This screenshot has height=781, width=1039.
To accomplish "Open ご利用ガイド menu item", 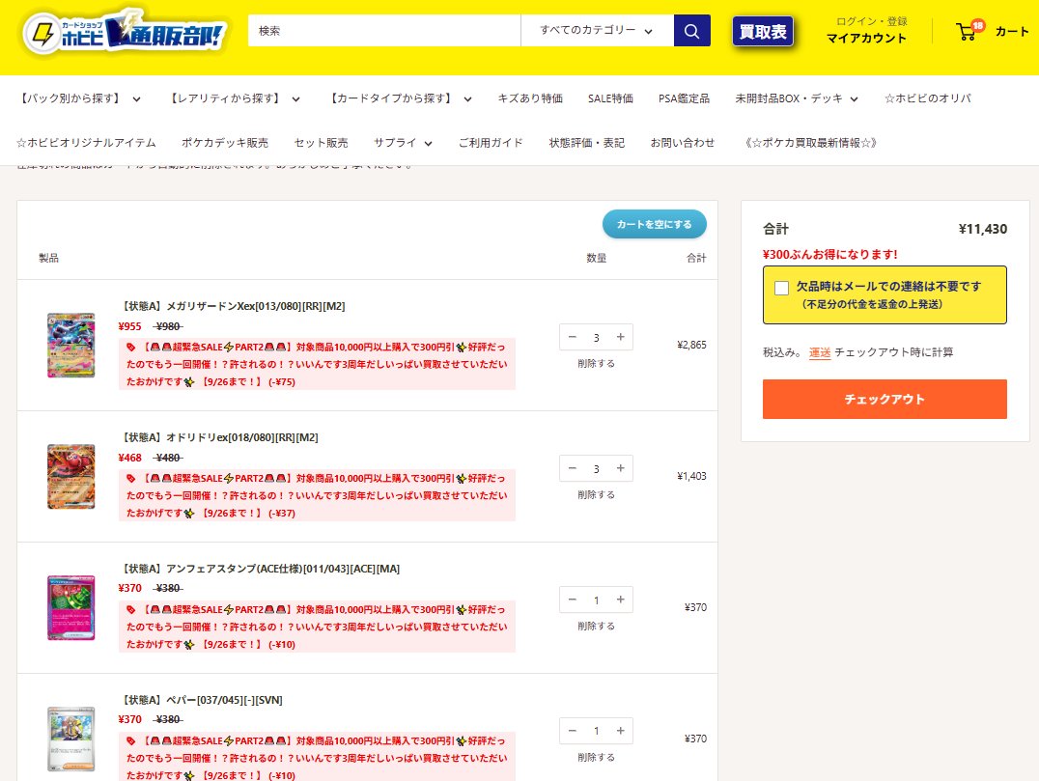I will coord(491,143).
